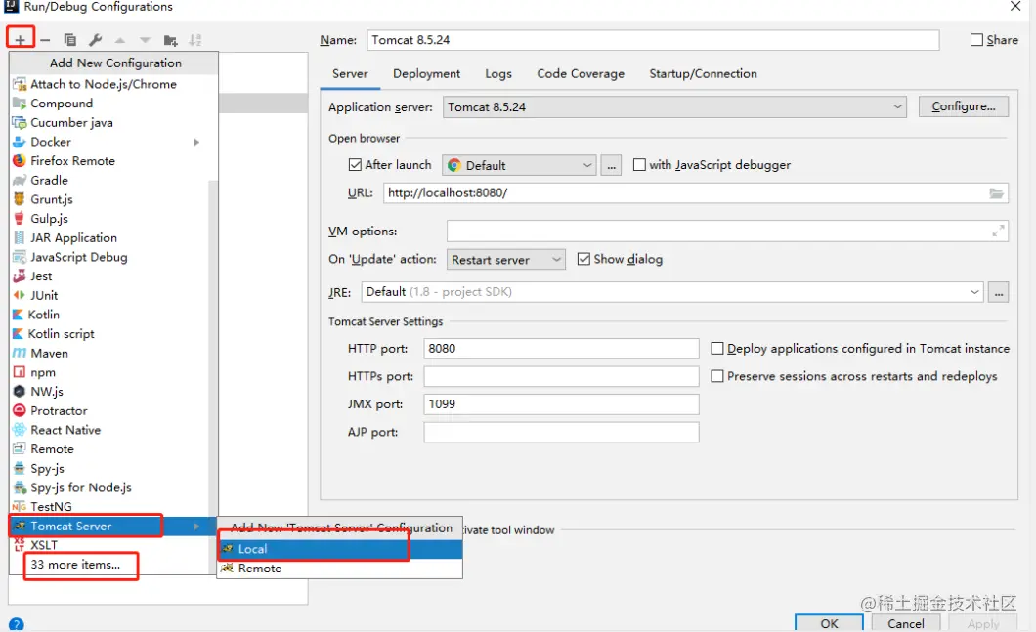Click the OK button
Image resolution: width=1036 pixels, height=632 pixels.
pos(829,623)
